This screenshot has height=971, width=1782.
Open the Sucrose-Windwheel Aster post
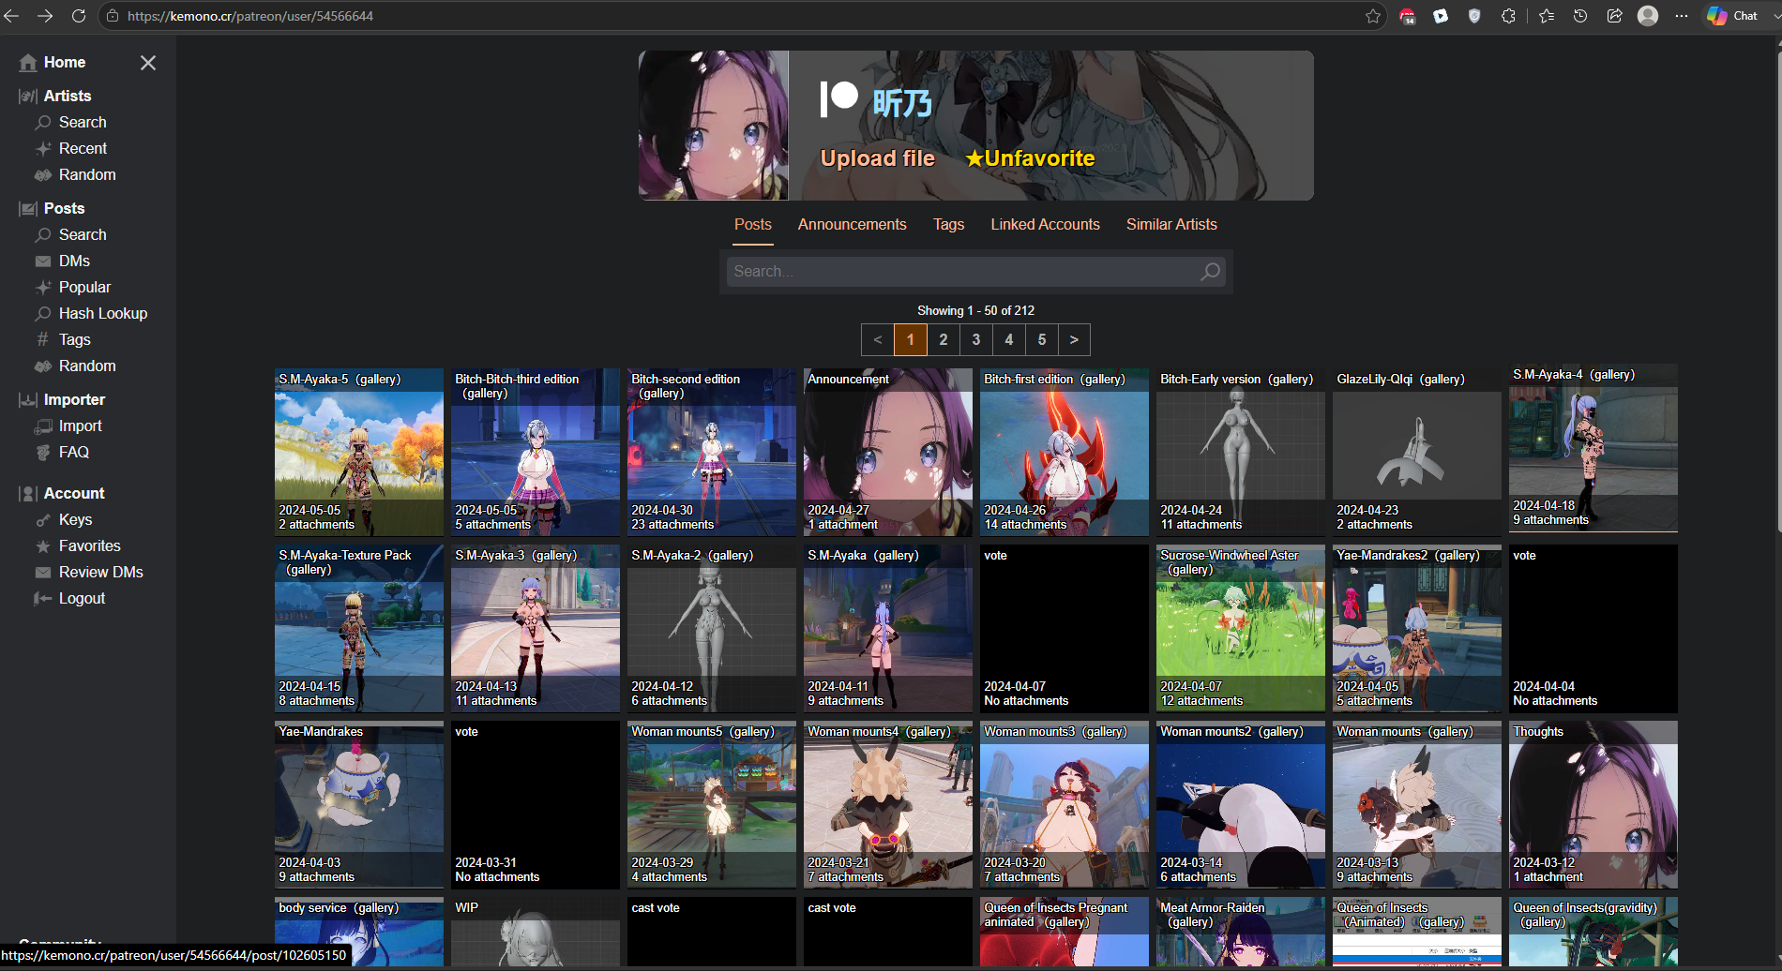(x=1241, y=628)
